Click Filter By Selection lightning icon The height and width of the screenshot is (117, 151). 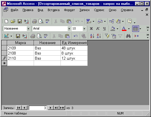(107, 36)
